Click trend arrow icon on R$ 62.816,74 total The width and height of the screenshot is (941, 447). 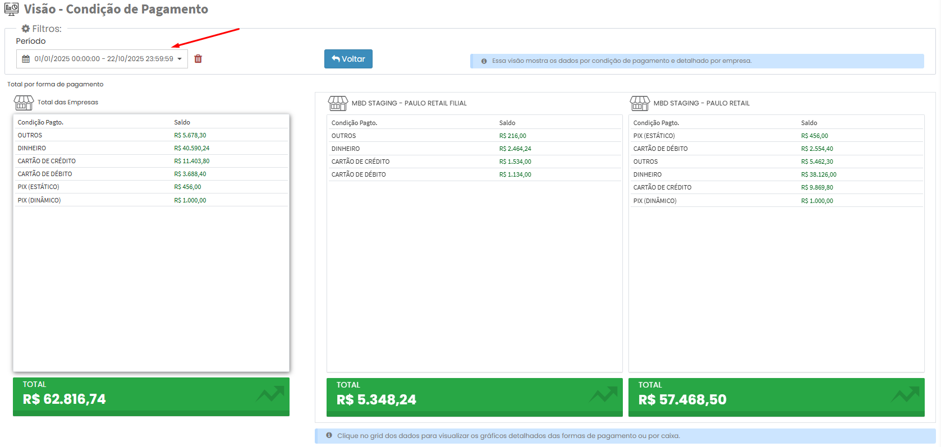point(270,394)
